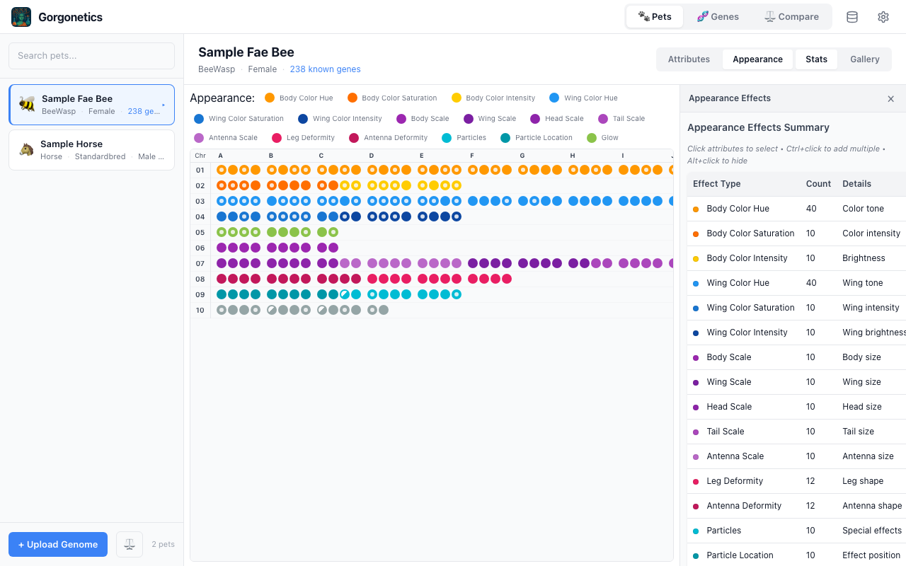Image resolution: width=906 pixels, height=566 pixels.
Task: Click the orange Body Color Hue swatch in summary
Action: pos(696,208)
